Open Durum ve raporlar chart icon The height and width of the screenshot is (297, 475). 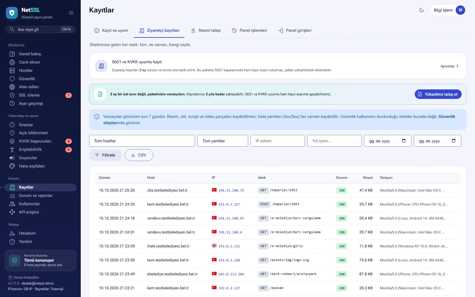(12, 195)
